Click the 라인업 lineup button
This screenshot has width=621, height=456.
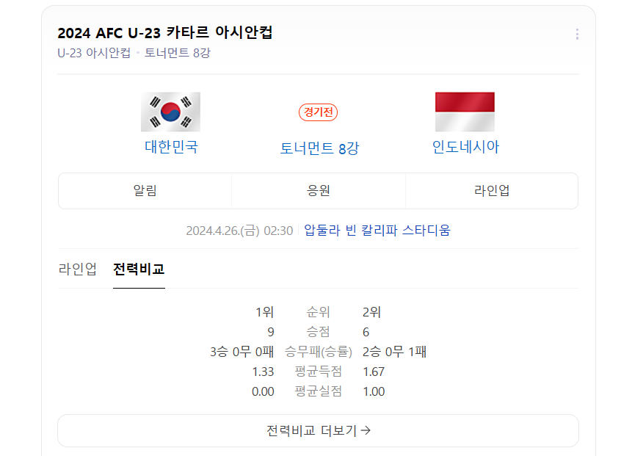tap(492, 190)
